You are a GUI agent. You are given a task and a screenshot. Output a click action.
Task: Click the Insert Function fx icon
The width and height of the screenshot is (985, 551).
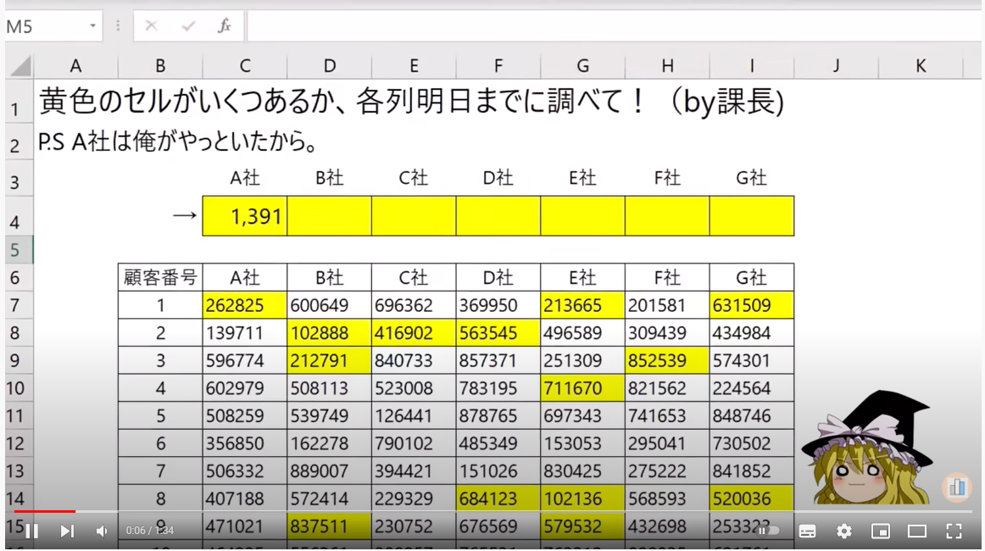[x=224, y=26]
